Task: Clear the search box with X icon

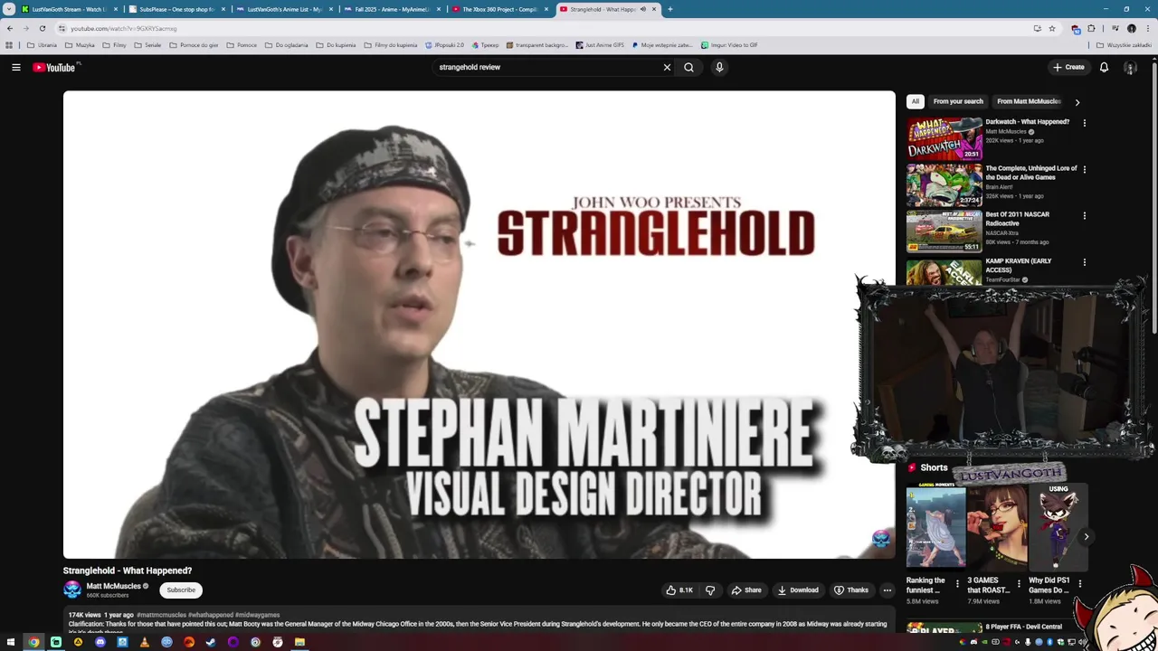Action: [x=667, y=67]
